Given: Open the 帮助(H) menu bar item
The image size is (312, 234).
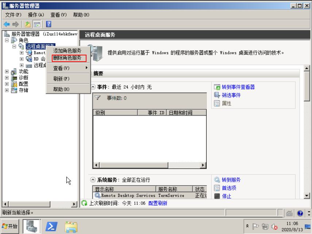Looking at the screenshot, I should click(x=81, y=15).
